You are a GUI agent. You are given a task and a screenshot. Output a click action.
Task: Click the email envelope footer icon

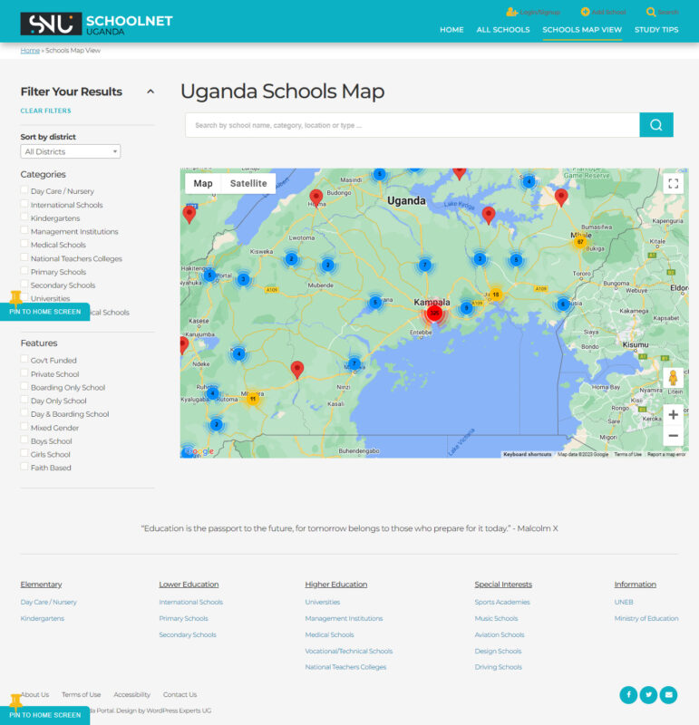coord(669,695)
